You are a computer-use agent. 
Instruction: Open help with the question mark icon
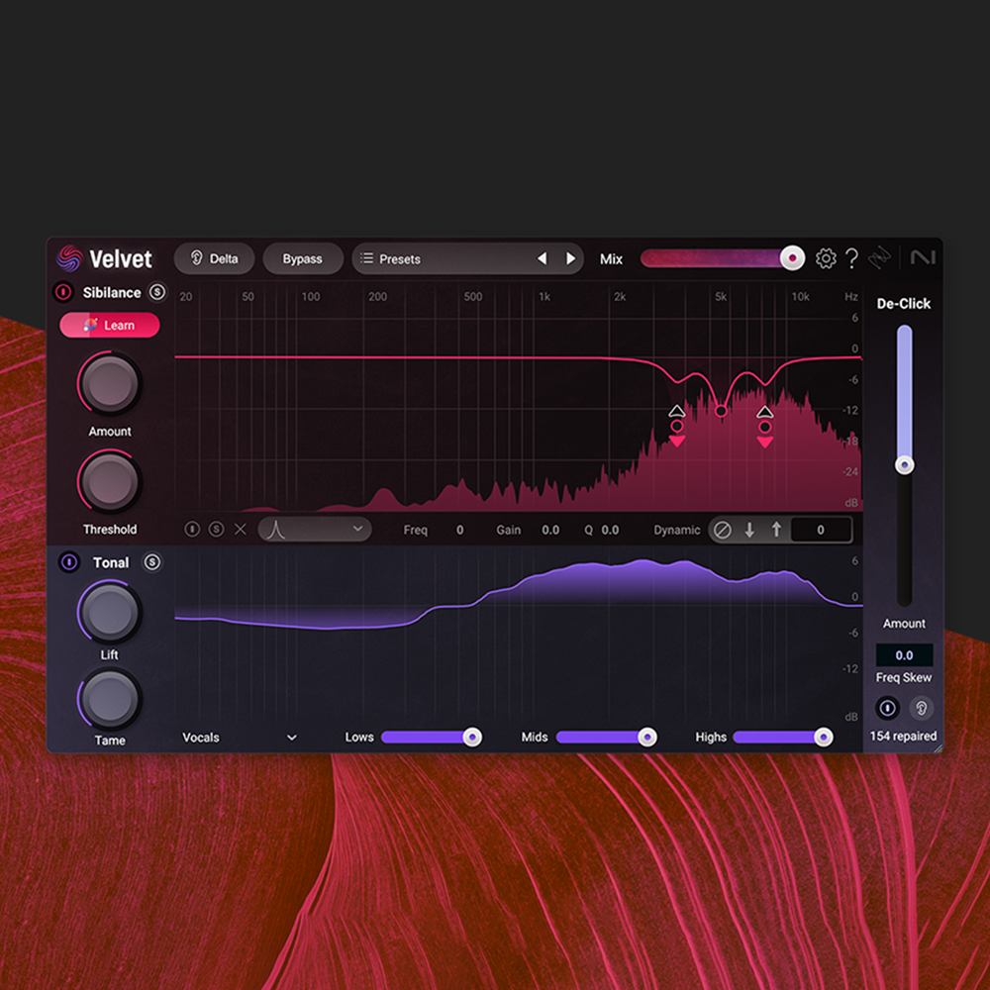(851, 258)
